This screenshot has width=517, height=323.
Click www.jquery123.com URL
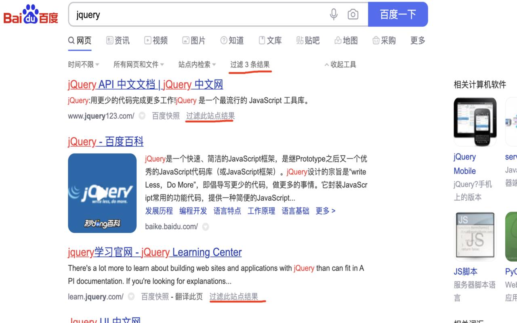101,116
